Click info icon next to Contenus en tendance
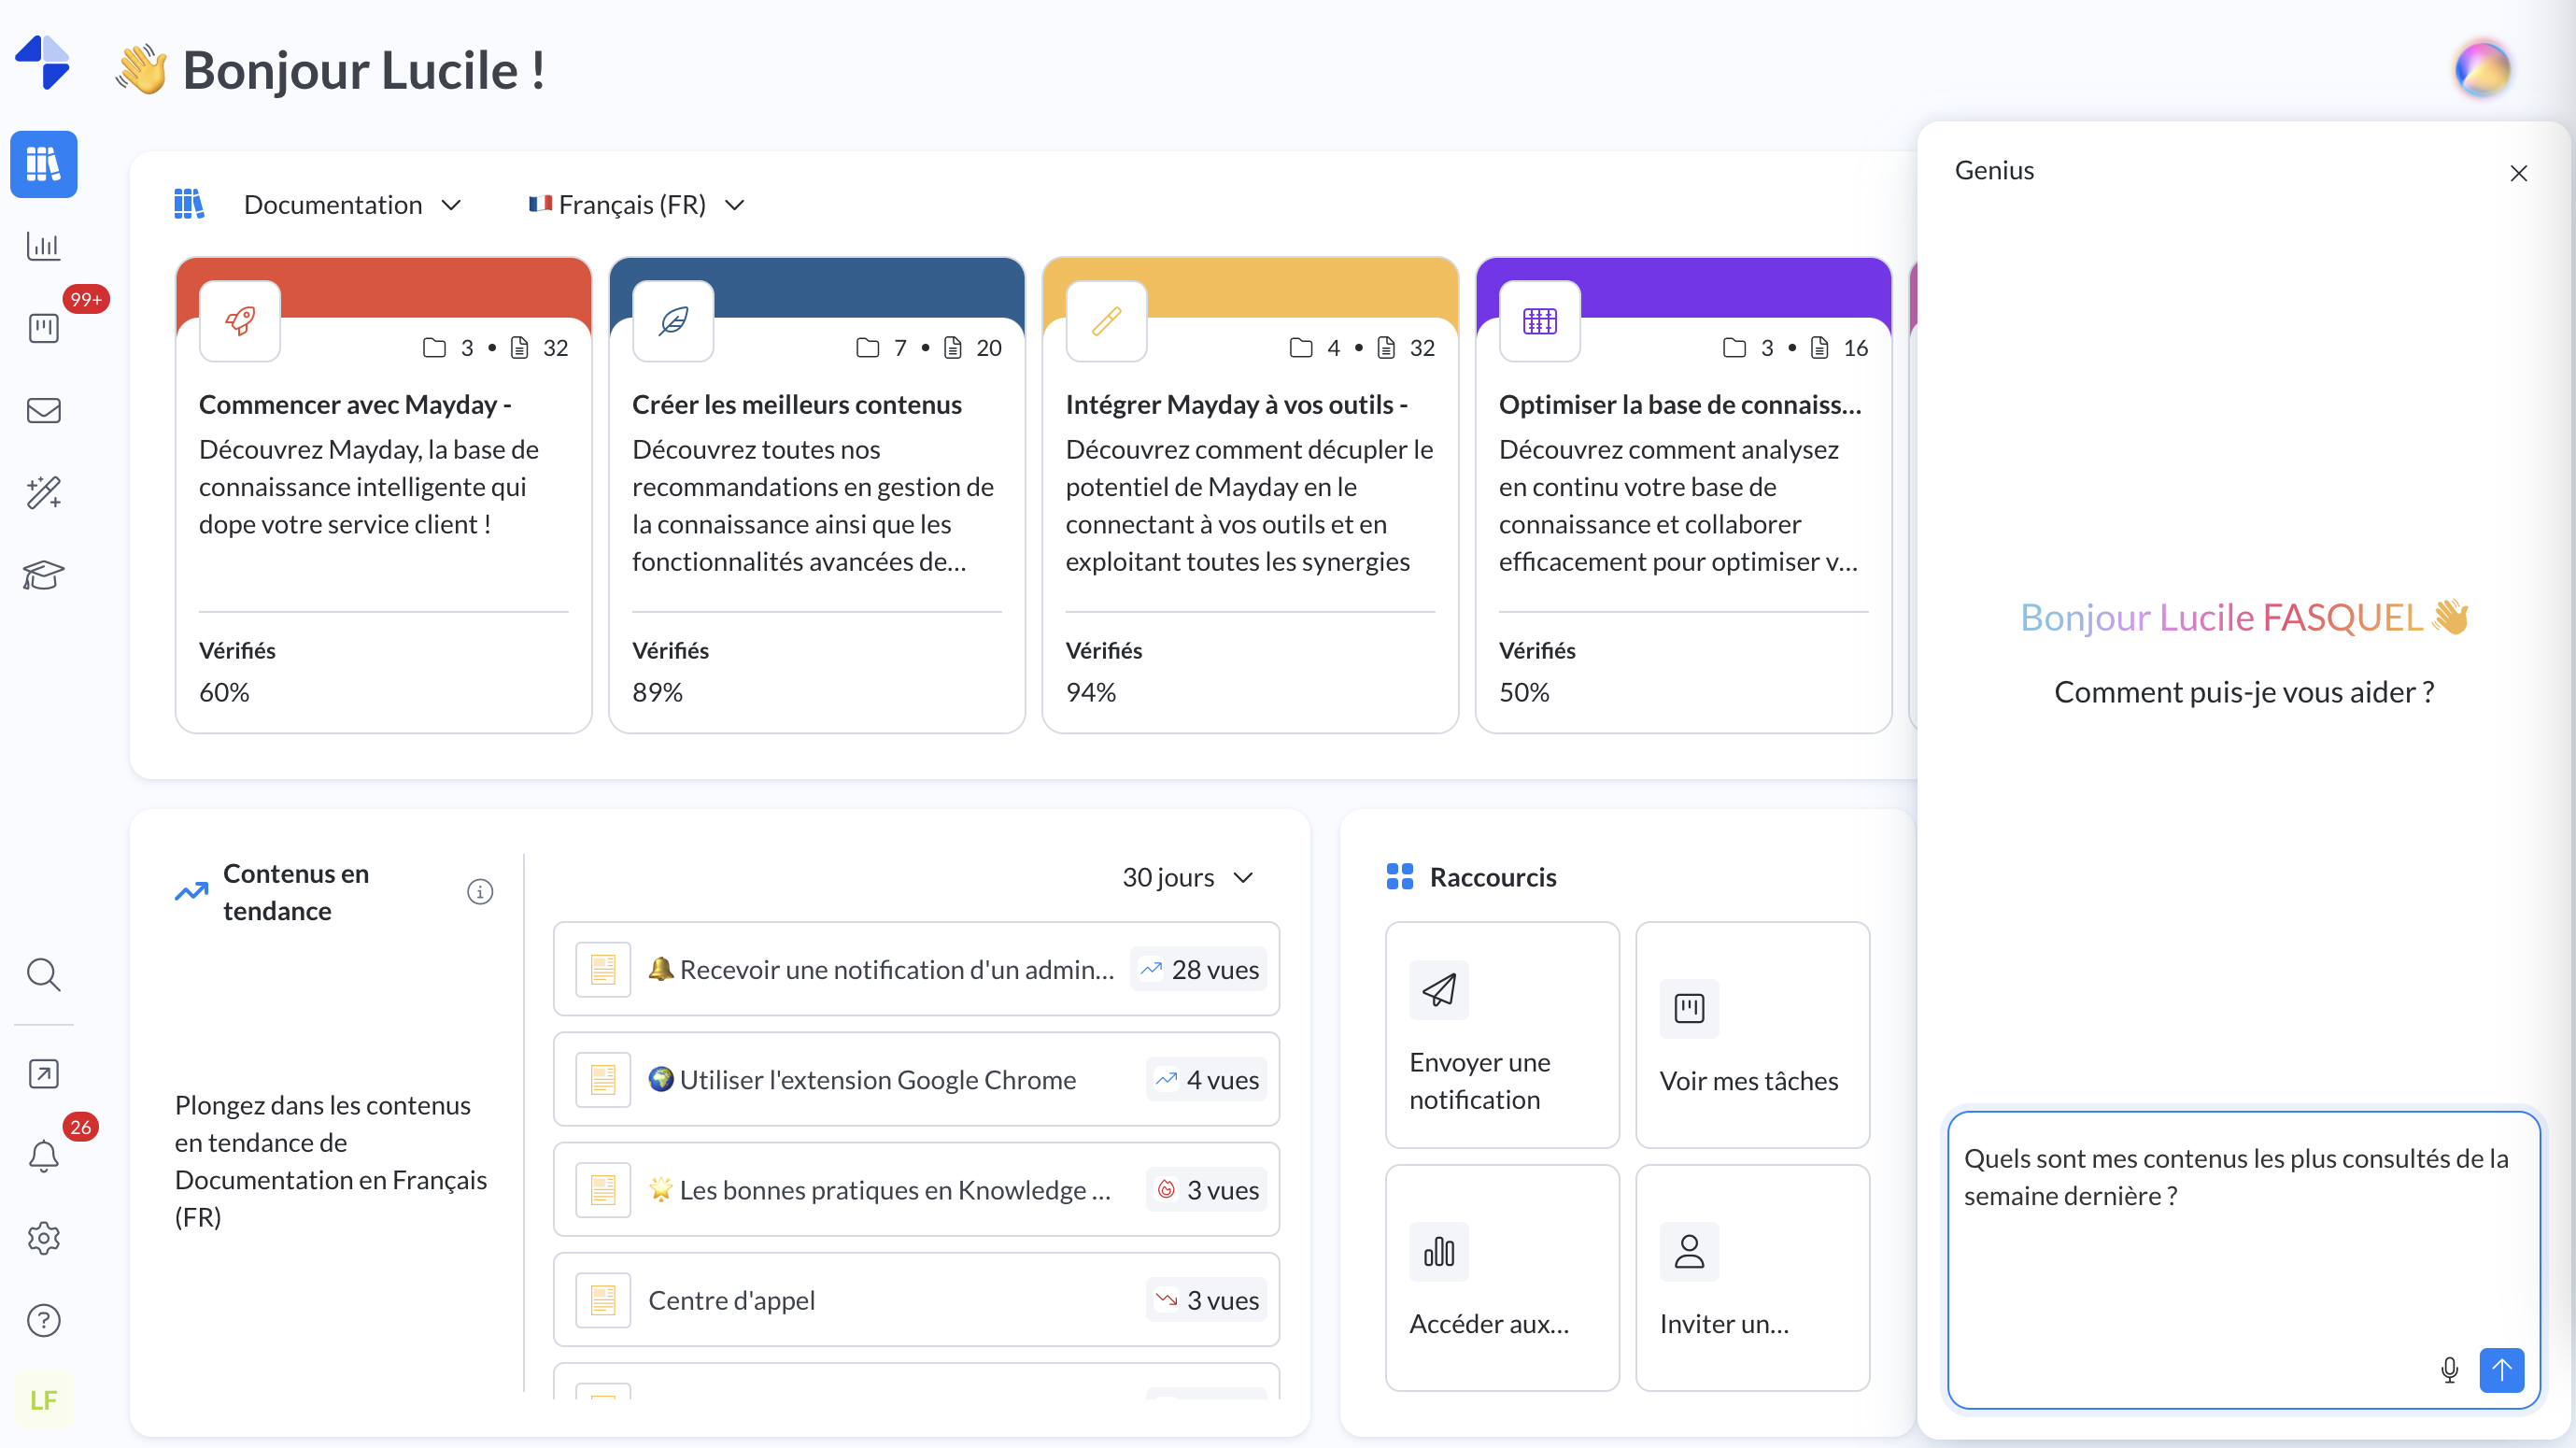Screen dimensions: 2576x1448 (x=480, y=891)
